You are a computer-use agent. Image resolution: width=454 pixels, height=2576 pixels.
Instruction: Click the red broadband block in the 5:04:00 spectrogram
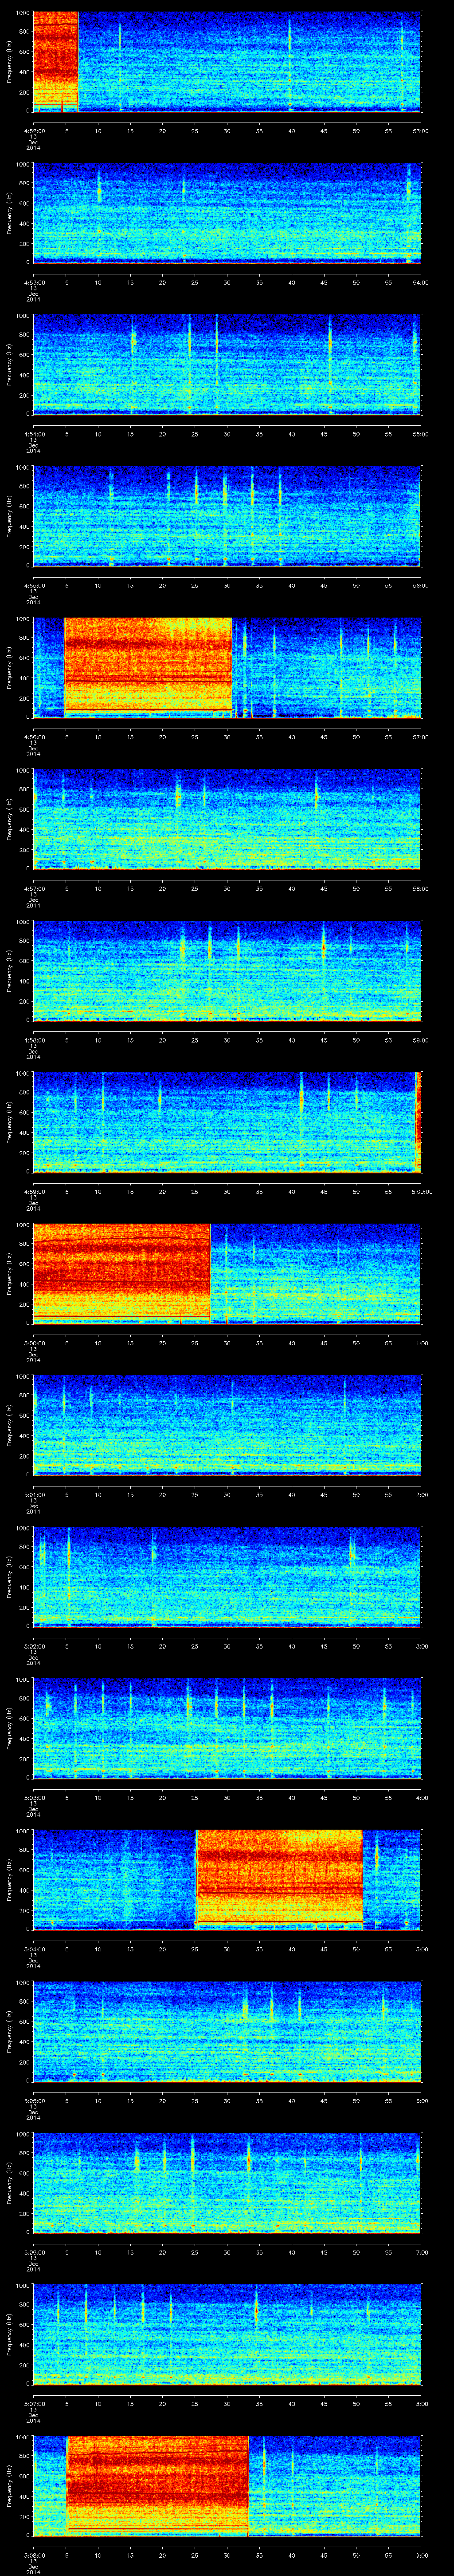278,1878
